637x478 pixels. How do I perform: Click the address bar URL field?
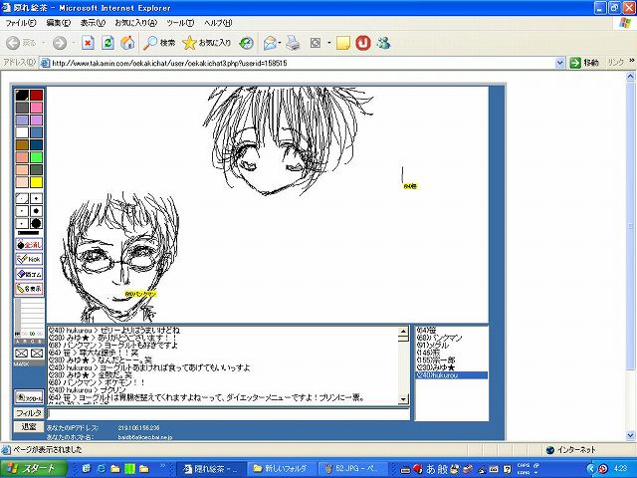[303, 63]
